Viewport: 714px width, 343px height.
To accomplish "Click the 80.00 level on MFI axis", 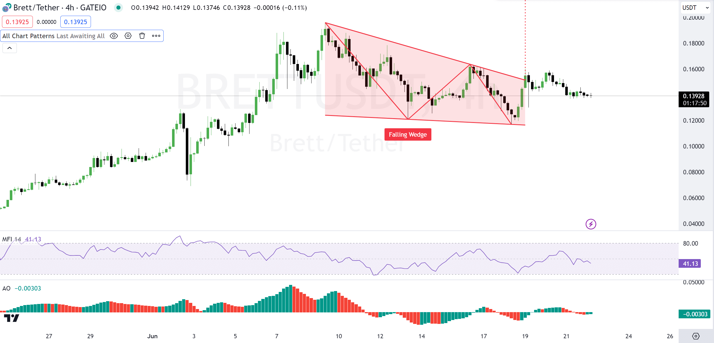I will [x=690, y=243].
